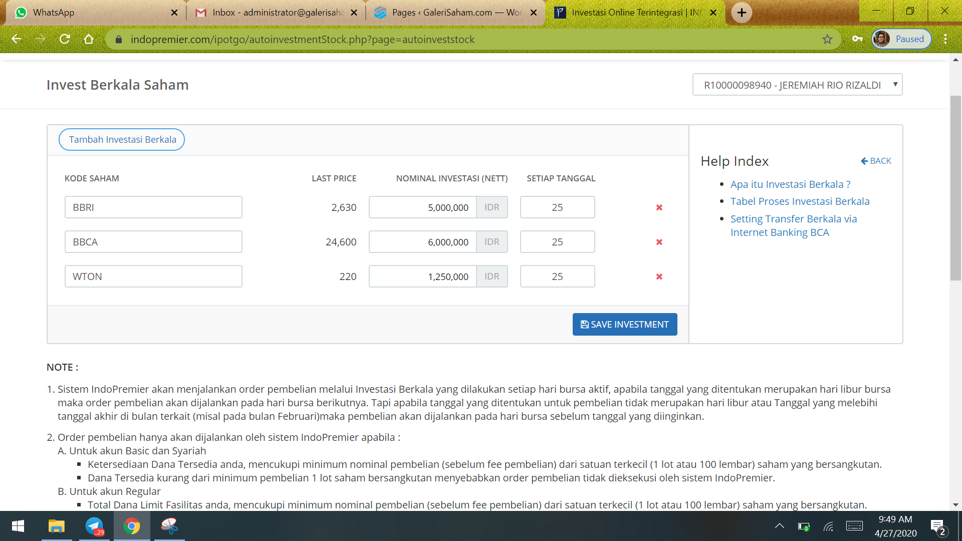Click the SAVE INVESTMENT button
Viewport: 962px width, 541px height.
tap(625, 325)
